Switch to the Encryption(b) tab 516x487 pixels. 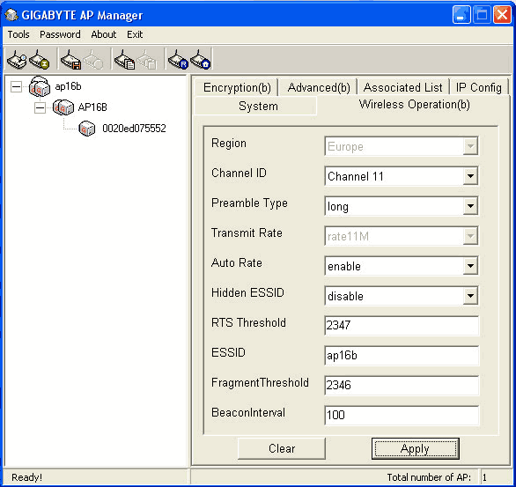237,87
